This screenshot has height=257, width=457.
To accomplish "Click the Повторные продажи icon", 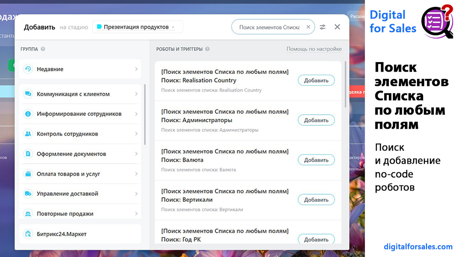I will tap(28, 214).
